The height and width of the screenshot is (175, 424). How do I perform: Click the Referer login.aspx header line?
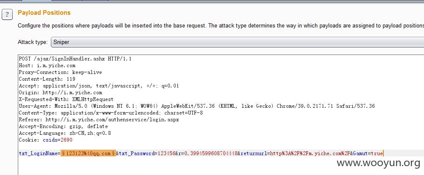pos(99,120)
